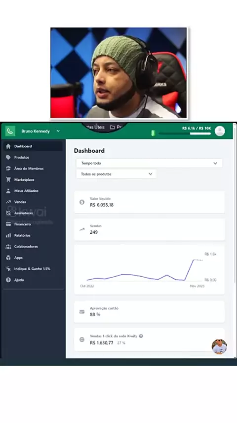Open Produtos via its tag icon
The width and height of the screenshot is (237, 423).
coord(8,157)
